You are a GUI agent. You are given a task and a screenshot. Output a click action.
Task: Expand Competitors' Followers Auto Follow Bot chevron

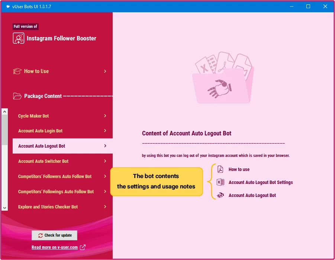(x=105, y=176)
